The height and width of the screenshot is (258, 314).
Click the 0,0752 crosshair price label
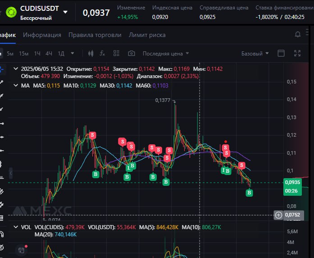tap(294, 215)
